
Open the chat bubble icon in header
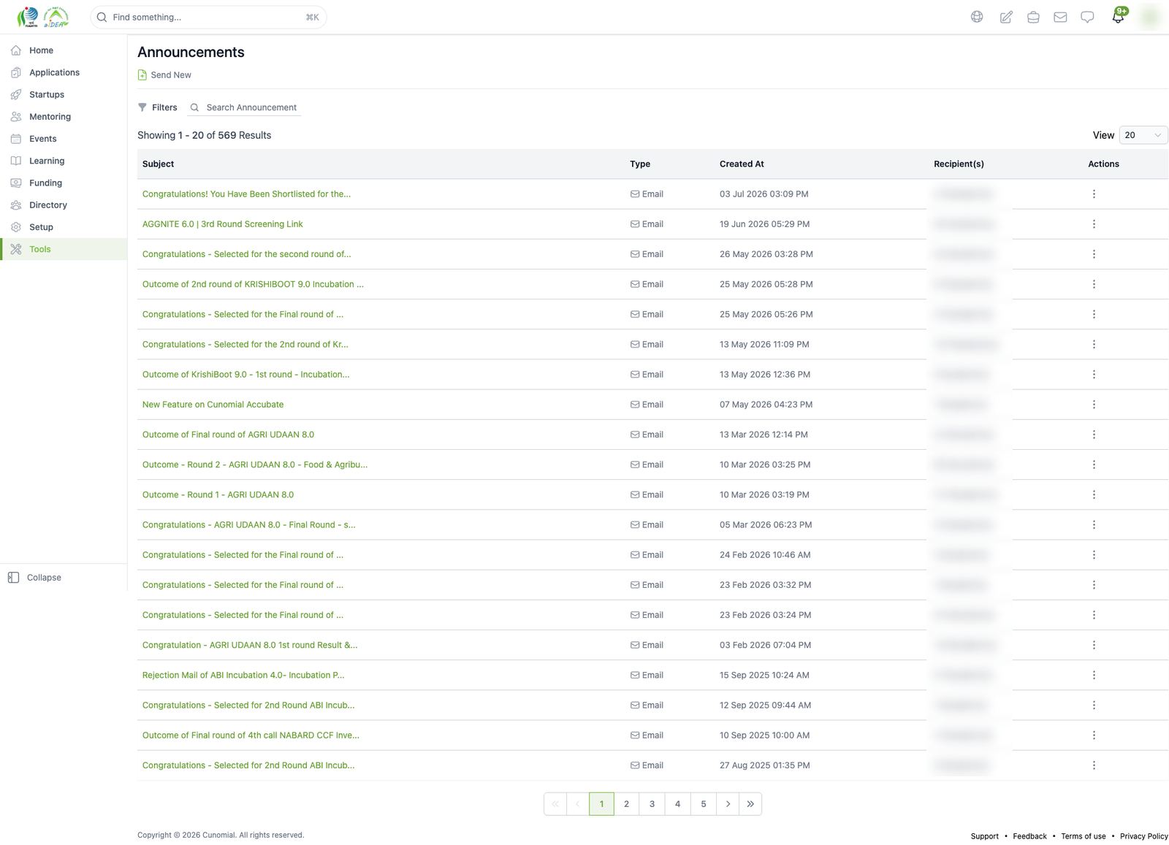click(x=1087, y=17)
